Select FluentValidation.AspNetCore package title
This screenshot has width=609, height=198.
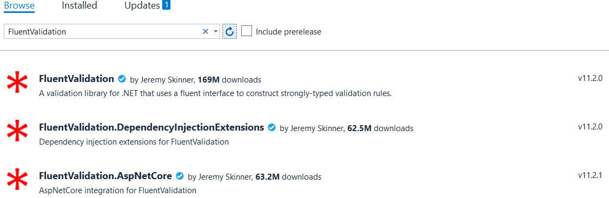[105, 176]
